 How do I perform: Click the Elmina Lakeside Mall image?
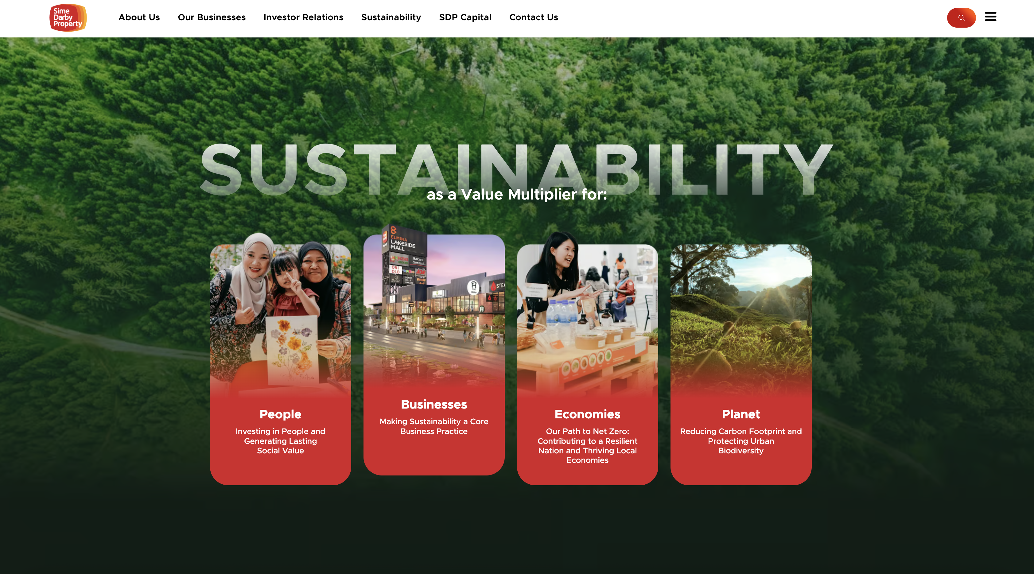coord(433,307)
